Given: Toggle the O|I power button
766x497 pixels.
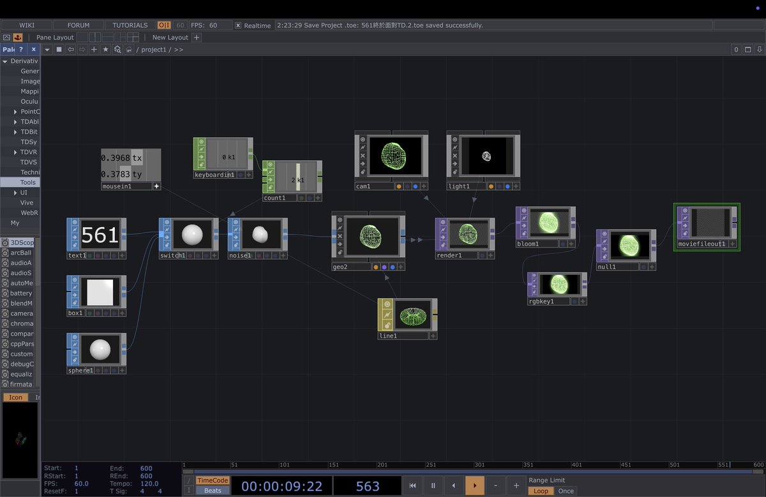Looking at the screenshot, I should pyautogui.click(x=164, y=26).
